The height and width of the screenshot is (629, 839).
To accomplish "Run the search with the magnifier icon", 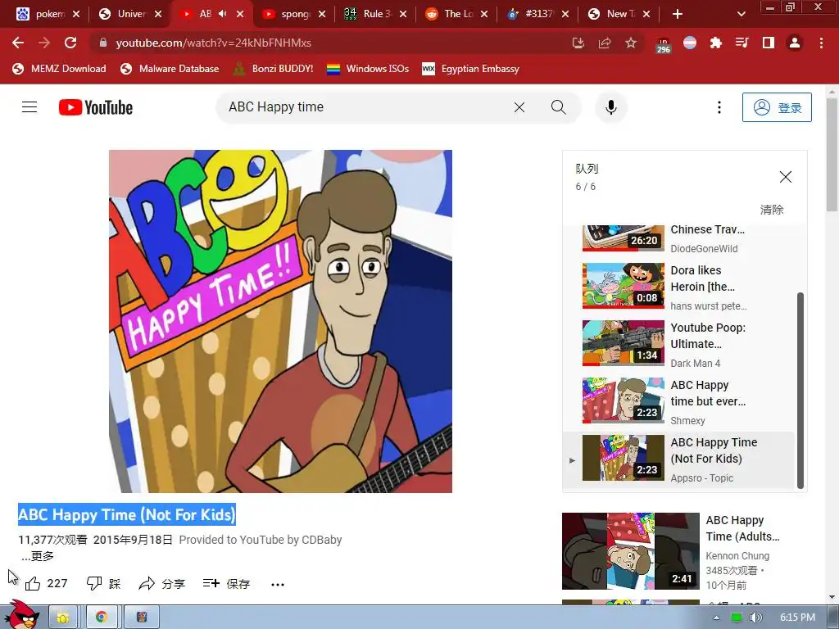I will (x=558, y=107).
